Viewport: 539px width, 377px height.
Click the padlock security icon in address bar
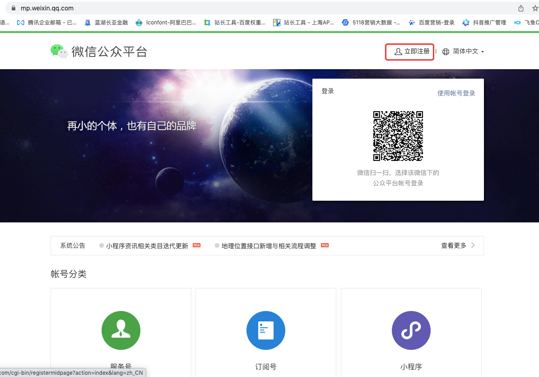(x=14, y=8)
